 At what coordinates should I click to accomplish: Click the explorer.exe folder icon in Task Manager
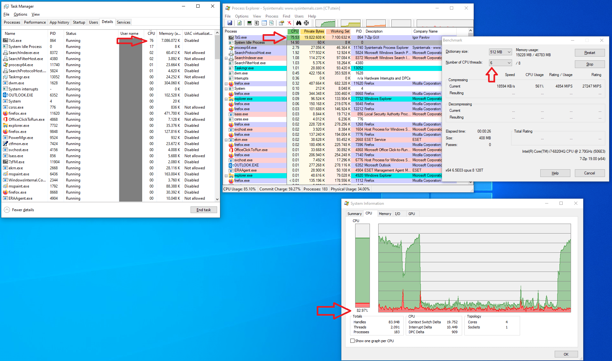coord(5,126)
